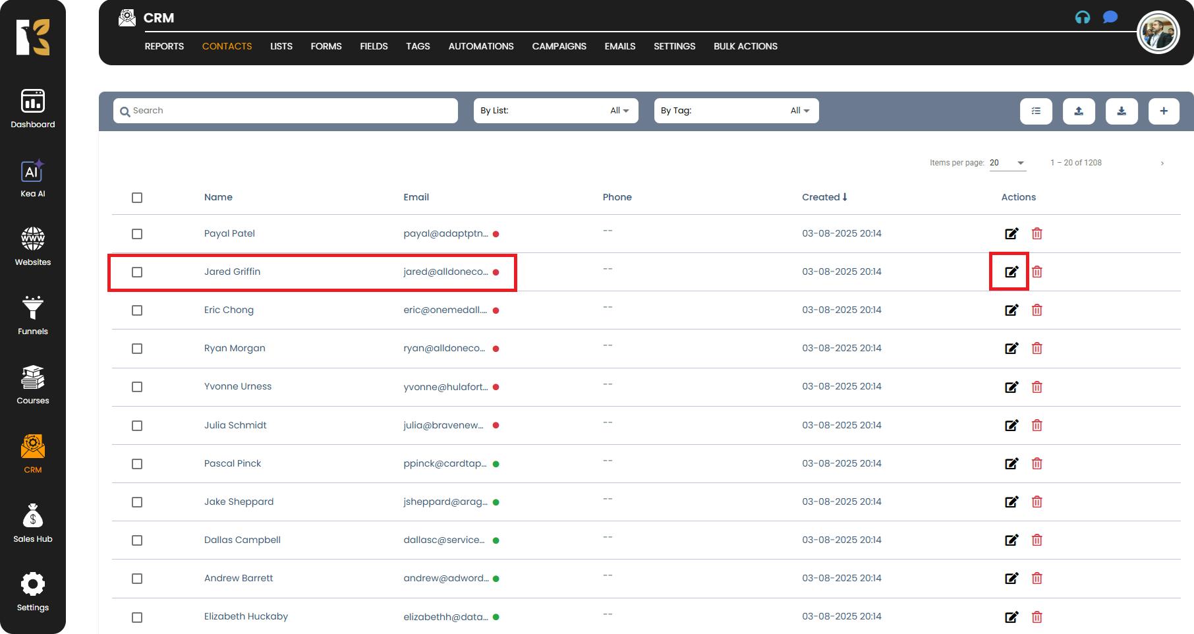Tick the Pascal Pinck row checkbox
Screen dimensions: 1194x634
(137, 464)
